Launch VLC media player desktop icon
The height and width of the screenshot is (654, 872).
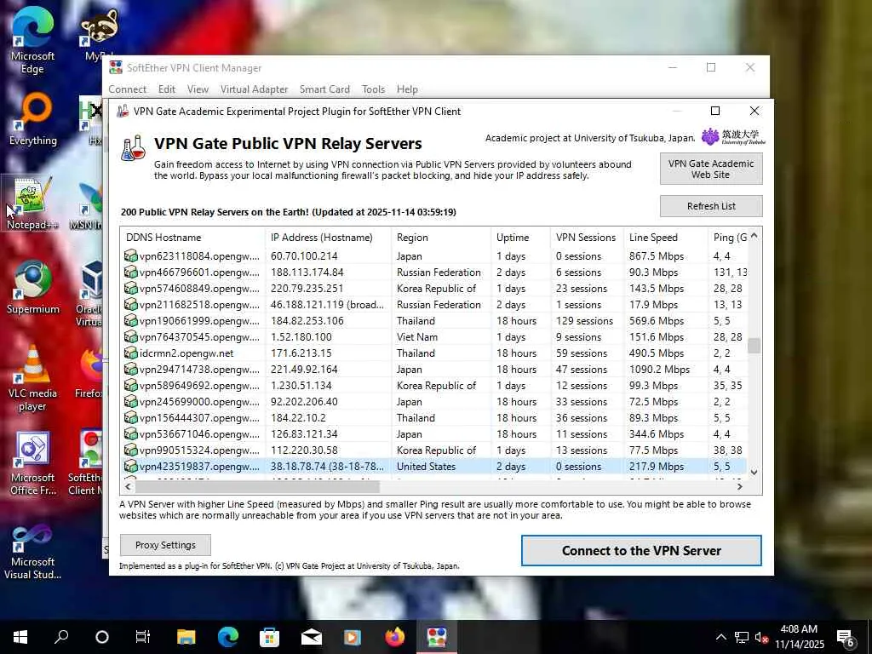click(33, 378)
